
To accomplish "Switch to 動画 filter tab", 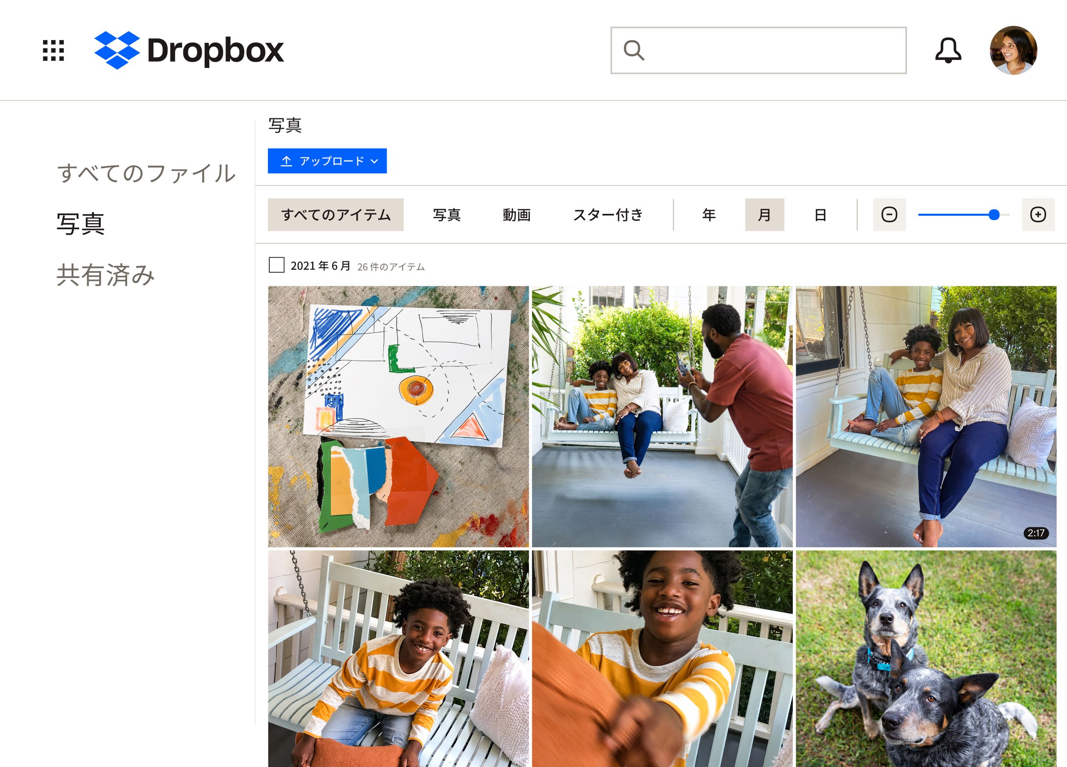I will 516,215.
